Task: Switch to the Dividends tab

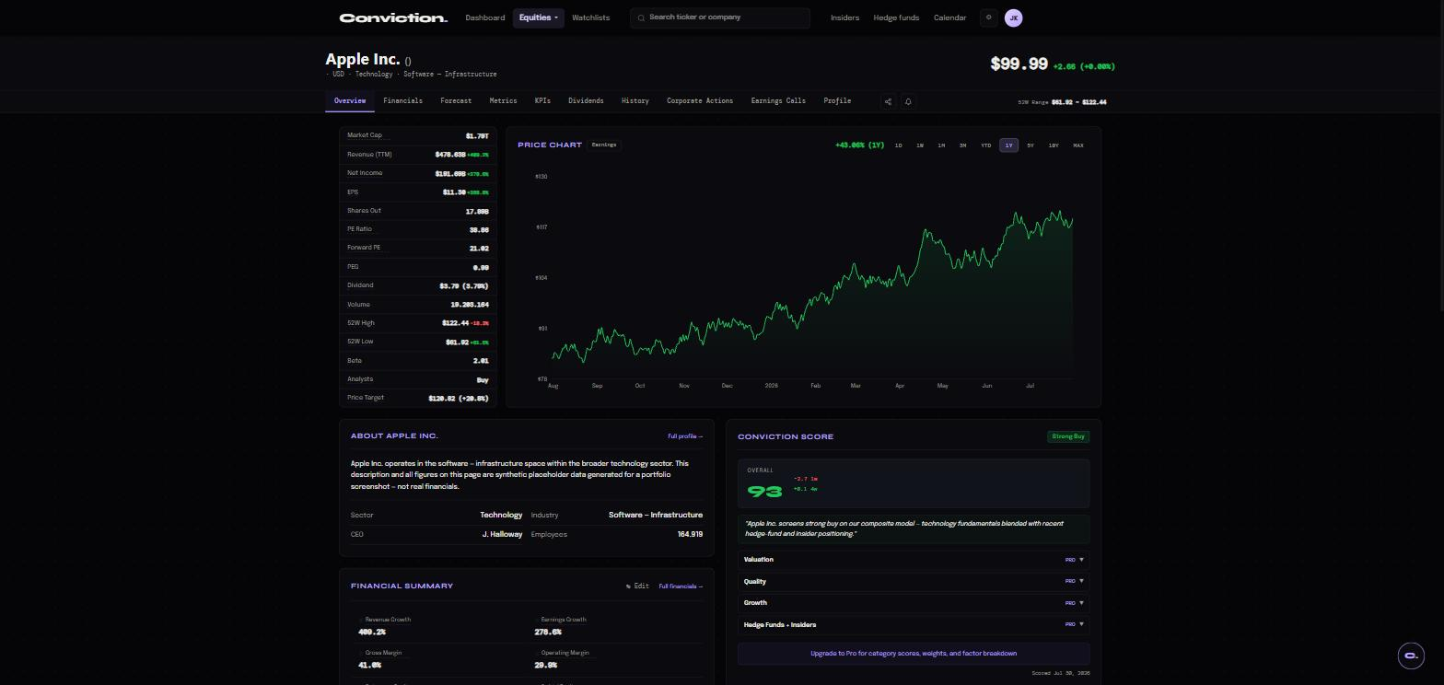Action: coord(586,101)
